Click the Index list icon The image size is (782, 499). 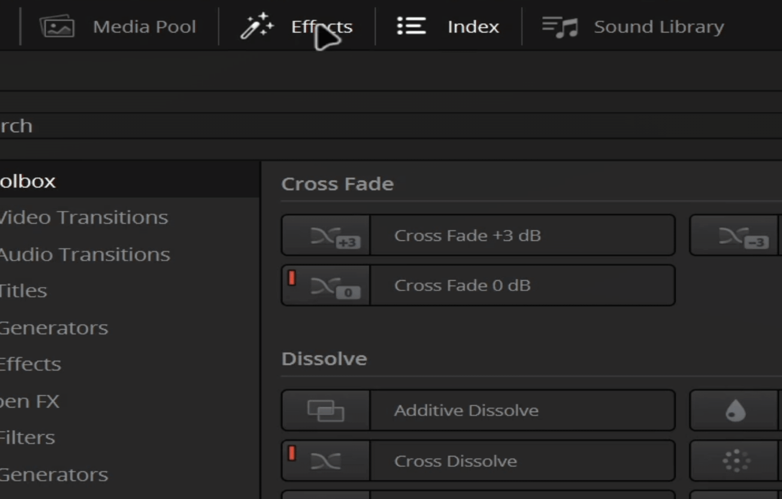(411, 26)
